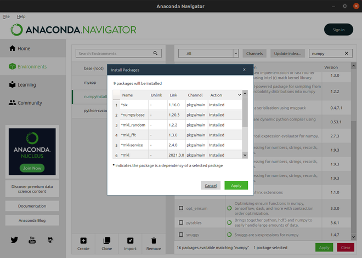Viewport: 362px width, 258px height.
Task: Click the Channel column header in dialog
Action: [195, 95]
